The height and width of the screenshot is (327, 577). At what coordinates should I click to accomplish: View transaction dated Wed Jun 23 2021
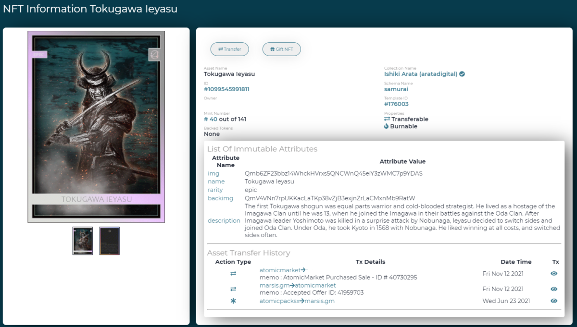pyautogui.click(x=554, y=301)
